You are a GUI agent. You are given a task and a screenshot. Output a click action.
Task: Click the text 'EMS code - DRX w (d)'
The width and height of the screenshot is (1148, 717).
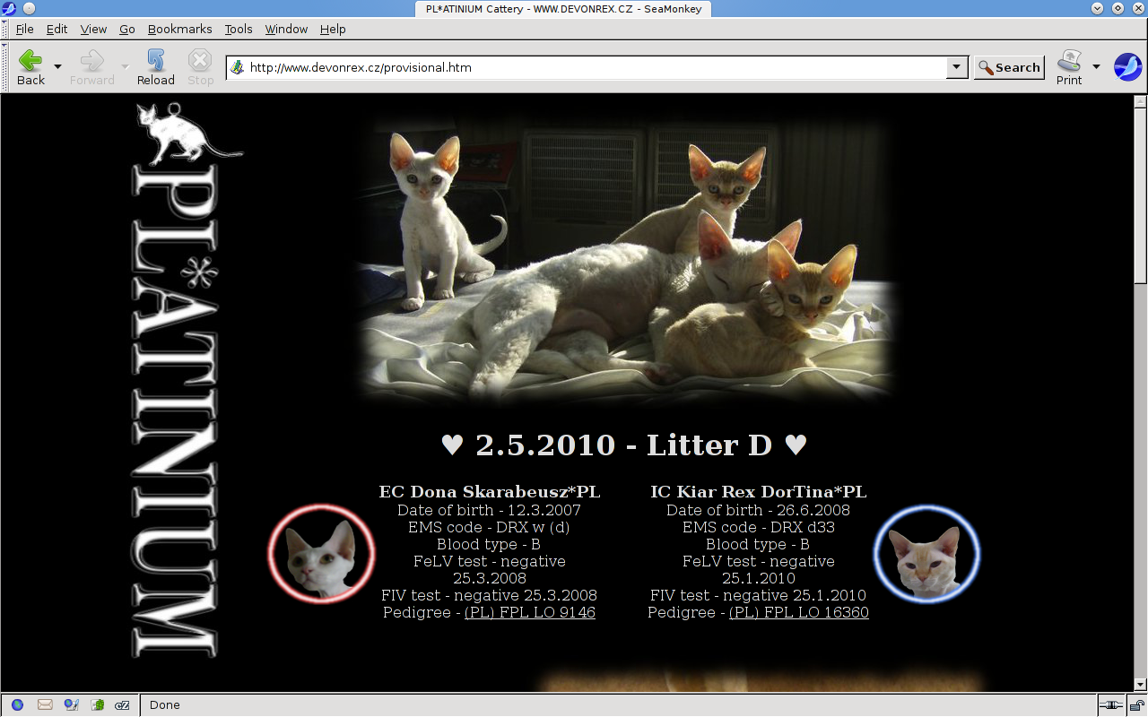coord(490,527)
